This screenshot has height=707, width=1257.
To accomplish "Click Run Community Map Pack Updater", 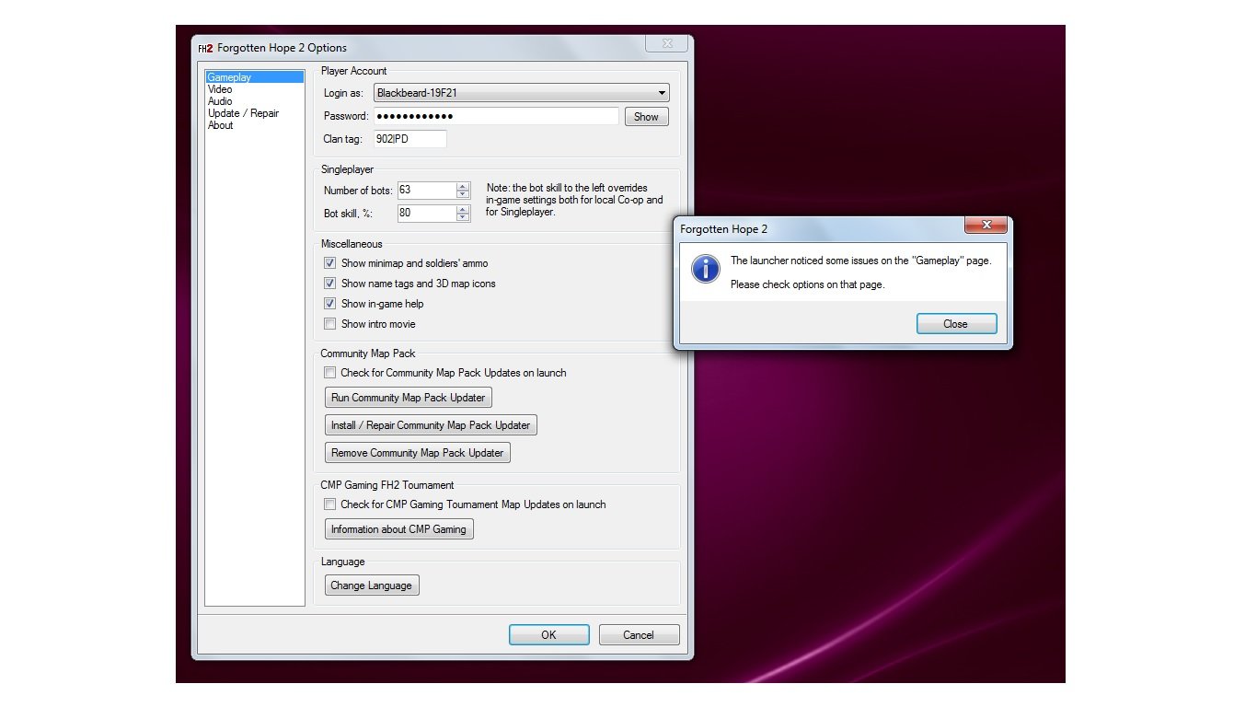I will pos(409,398).
